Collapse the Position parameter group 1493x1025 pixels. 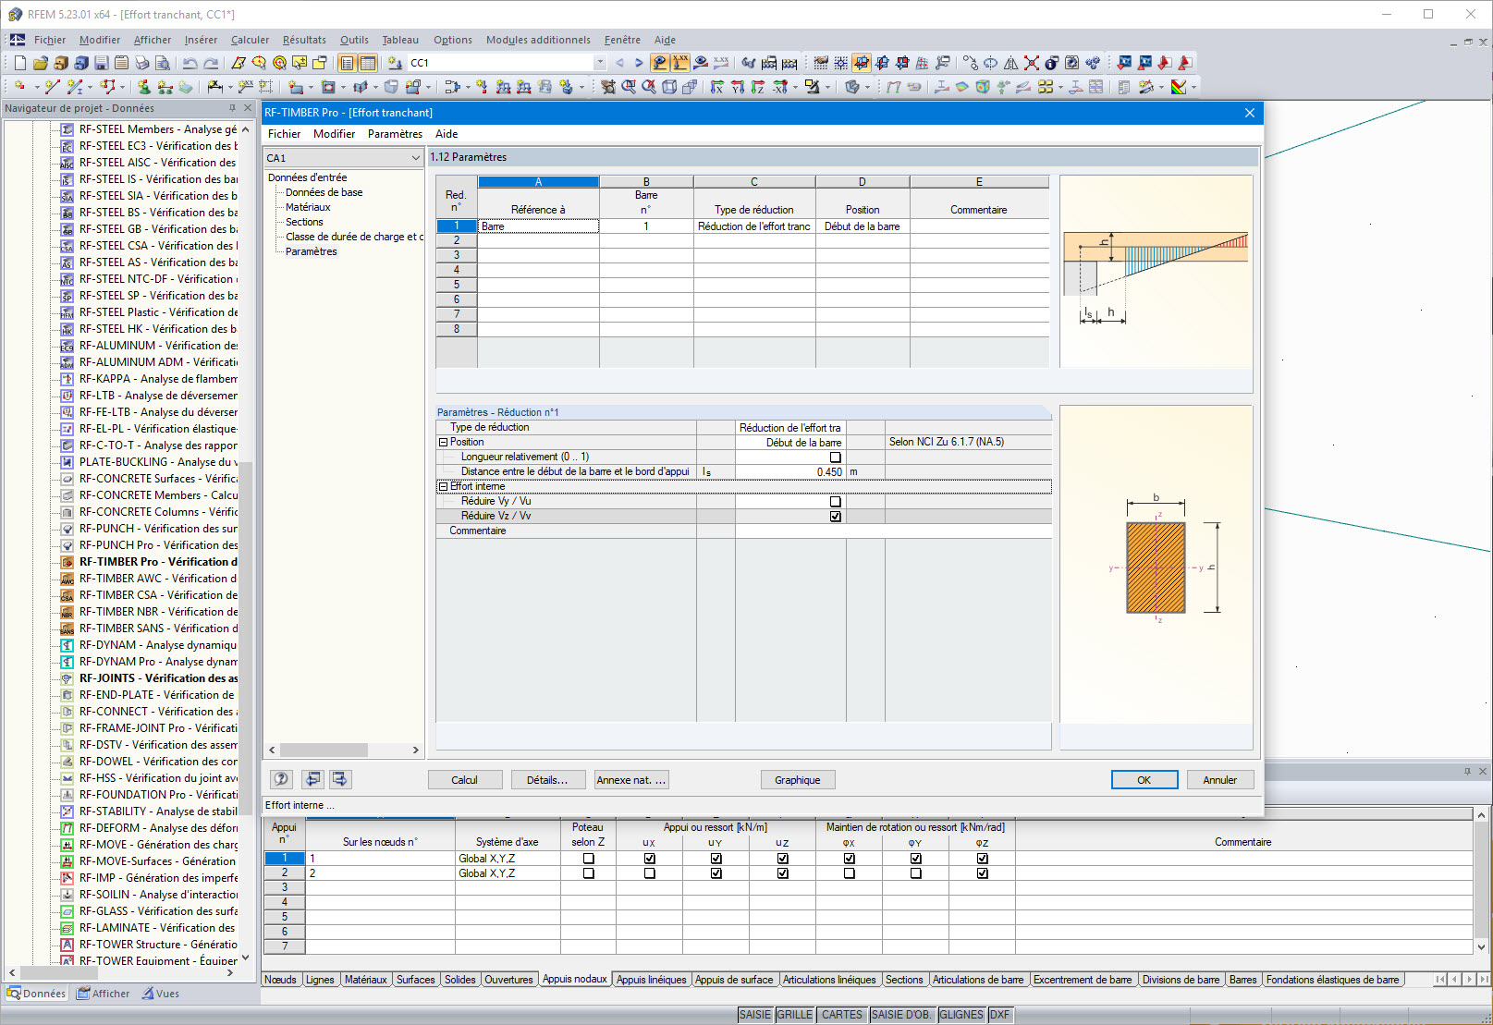(443, 443)
